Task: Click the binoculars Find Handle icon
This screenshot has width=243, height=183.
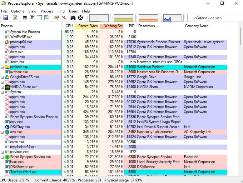Action: point(73,18)
